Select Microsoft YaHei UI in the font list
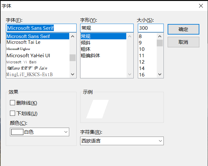This screenshot has height=166, width=208. point(38,55)
